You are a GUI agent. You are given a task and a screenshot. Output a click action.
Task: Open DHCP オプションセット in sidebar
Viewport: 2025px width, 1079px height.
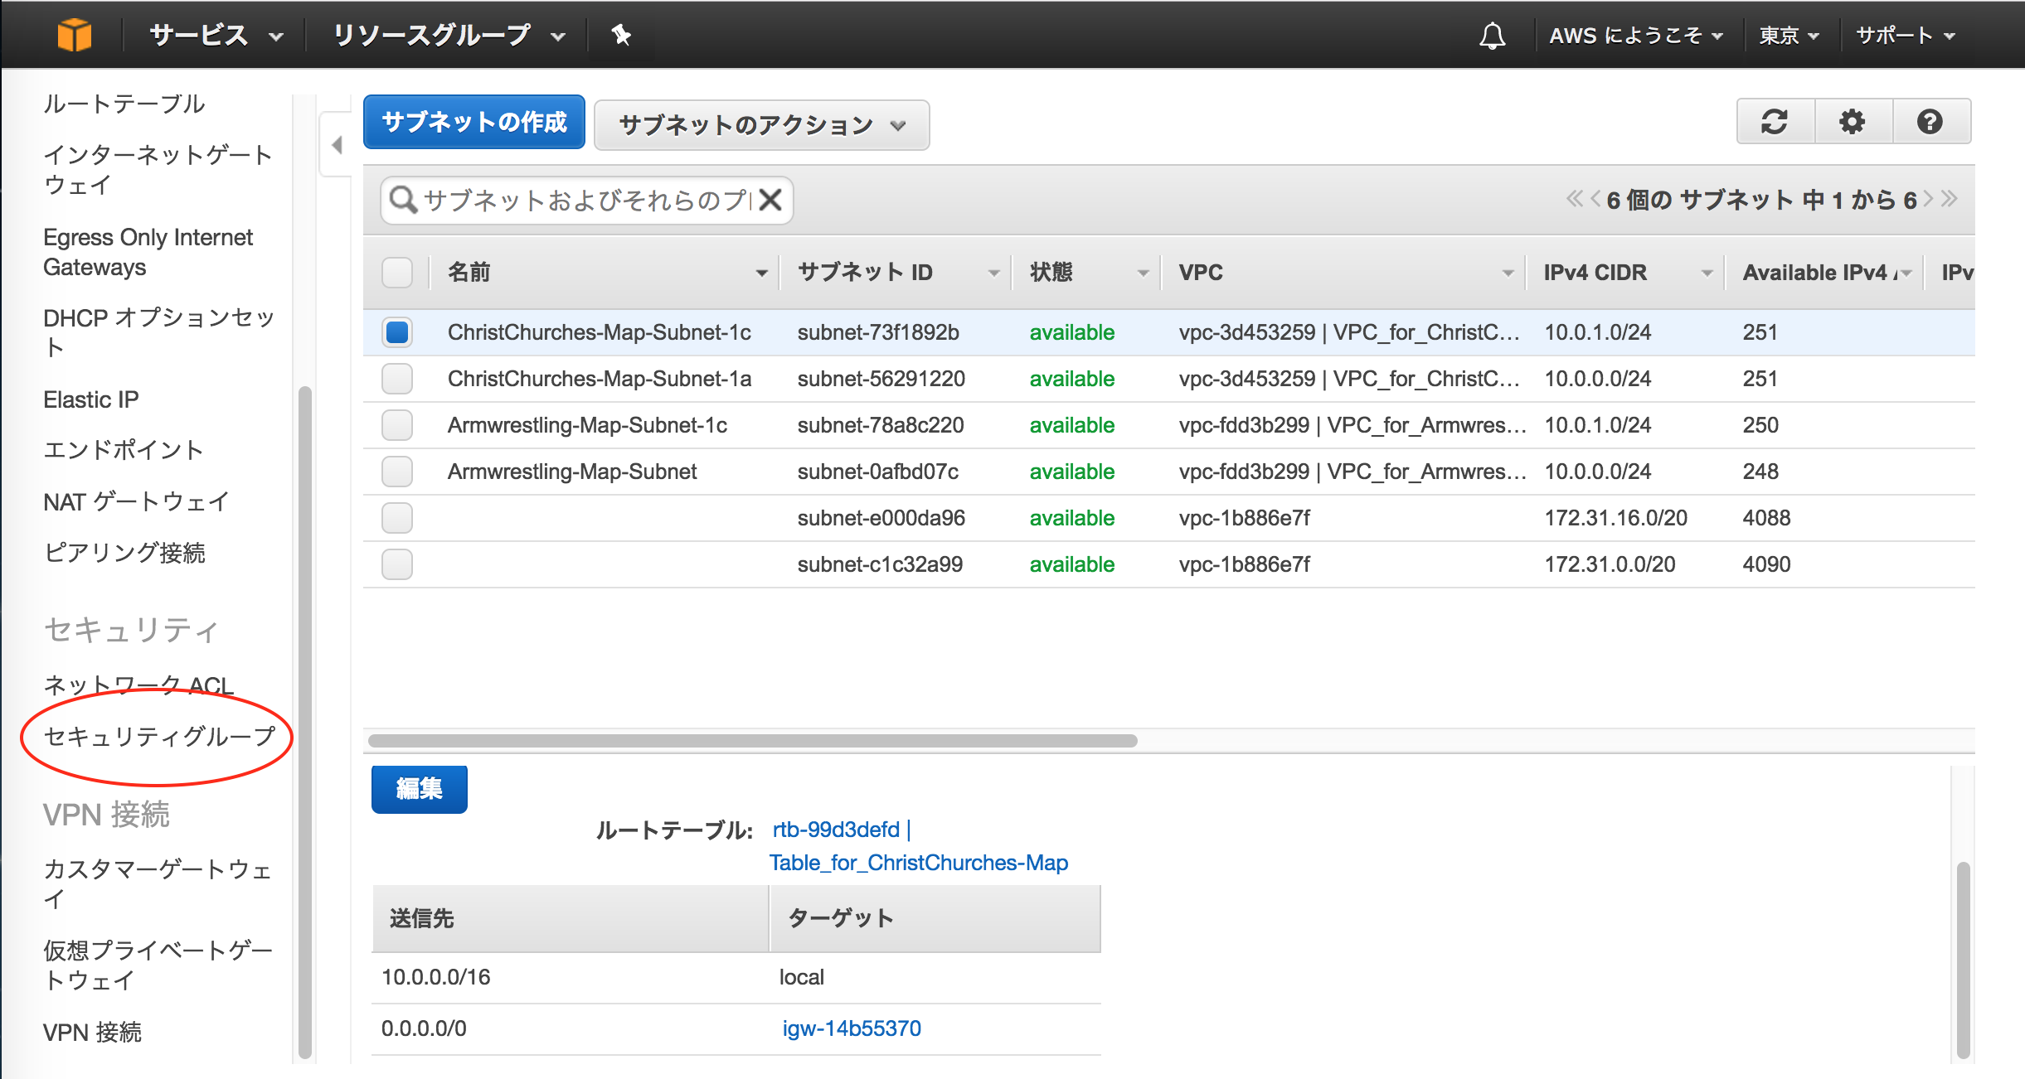(159, 332)
